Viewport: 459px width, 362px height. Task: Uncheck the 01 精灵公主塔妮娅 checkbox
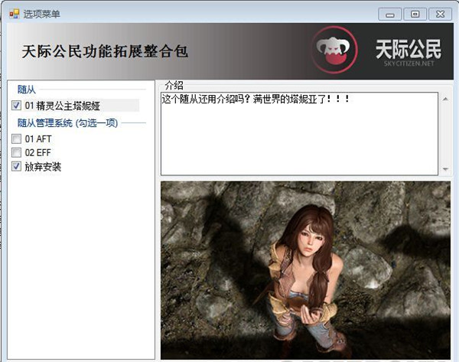point(16,106)
